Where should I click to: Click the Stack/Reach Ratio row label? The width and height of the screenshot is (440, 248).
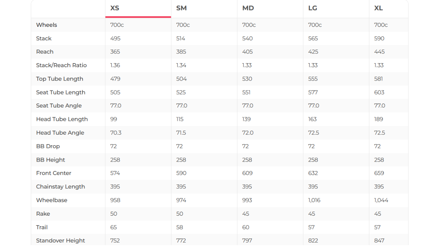tap(61, 65)
